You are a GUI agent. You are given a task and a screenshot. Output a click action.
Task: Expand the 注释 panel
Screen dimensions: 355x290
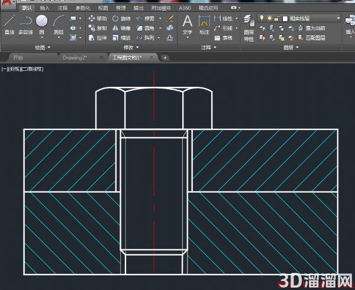209,47
